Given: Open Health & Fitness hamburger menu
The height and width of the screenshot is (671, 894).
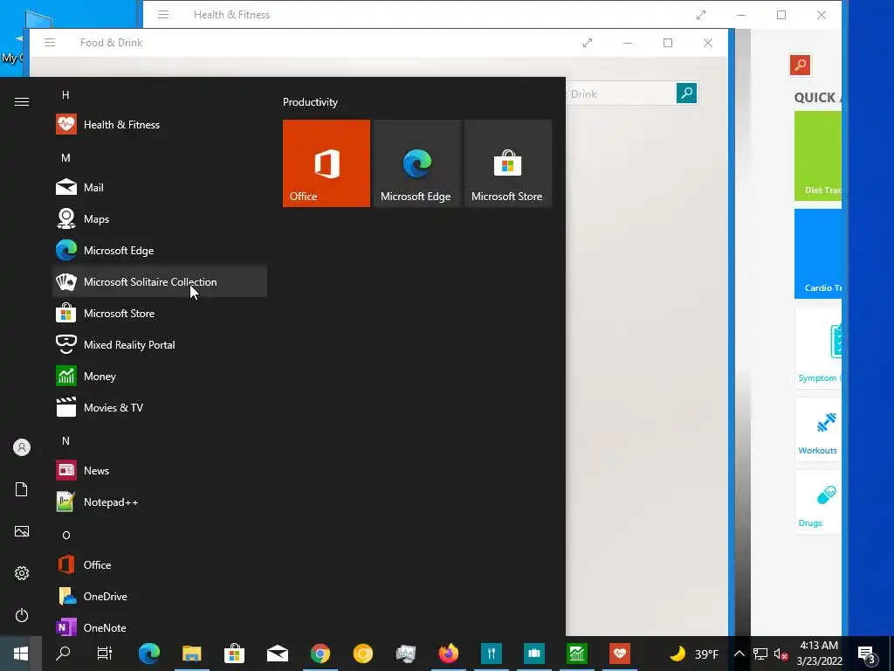Looking at the screenshot, I should point(163,15).
